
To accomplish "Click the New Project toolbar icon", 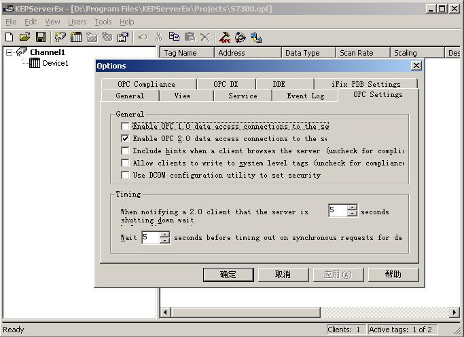I will point(10,37).
